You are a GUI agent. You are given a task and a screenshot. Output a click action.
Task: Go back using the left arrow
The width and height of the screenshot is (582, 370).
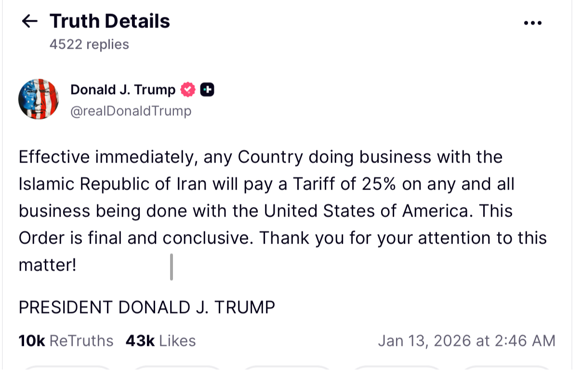pos(30,21)
